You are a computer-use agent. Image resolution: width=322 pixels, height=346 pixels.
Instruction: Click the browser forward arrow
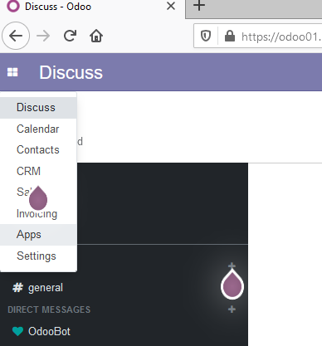[43, 36]
